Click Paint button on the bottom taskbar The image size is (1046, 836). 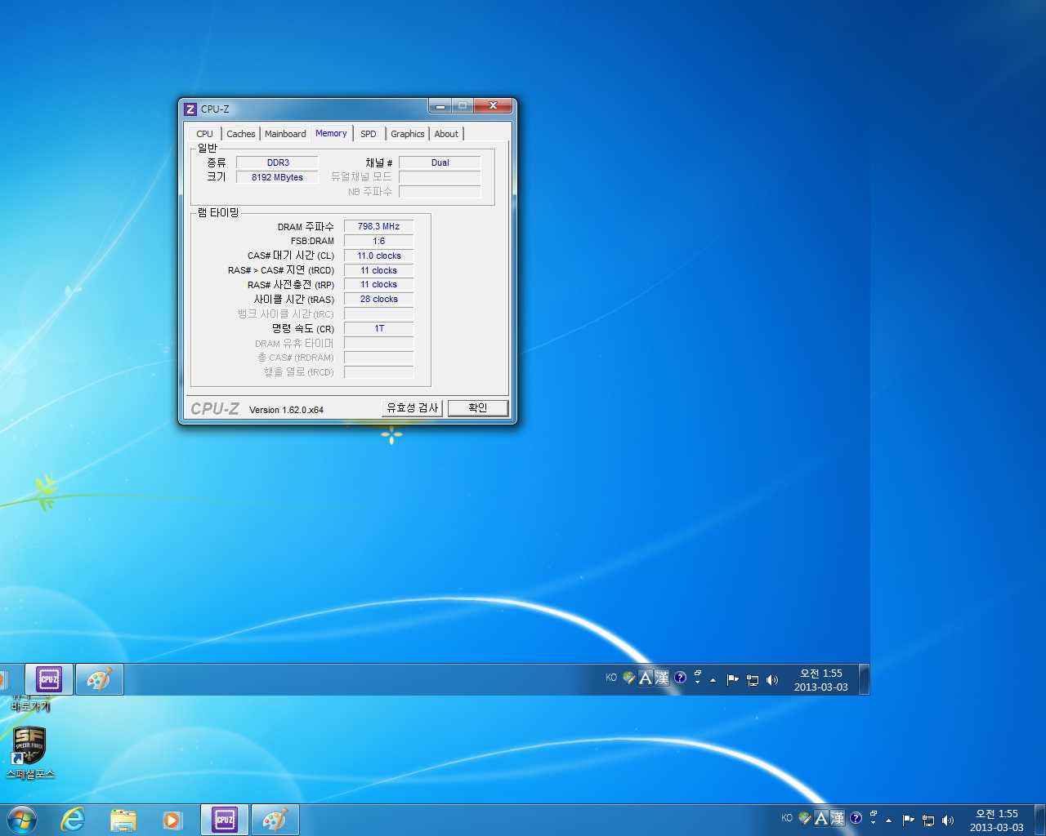coord(275,820)
